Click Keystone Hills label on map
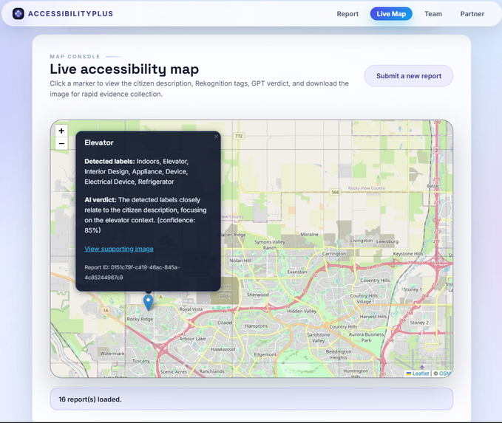 pos(408,253)
